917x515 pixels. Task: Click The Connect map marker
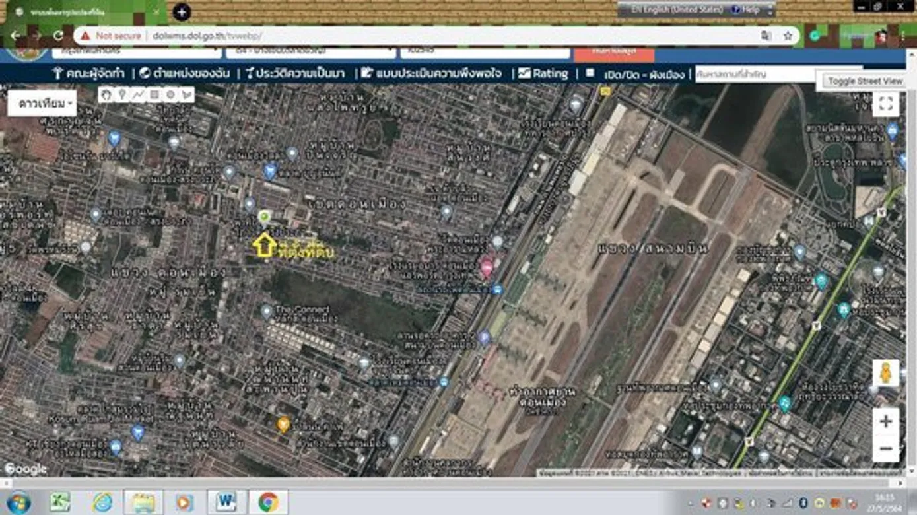coord(267,312)
